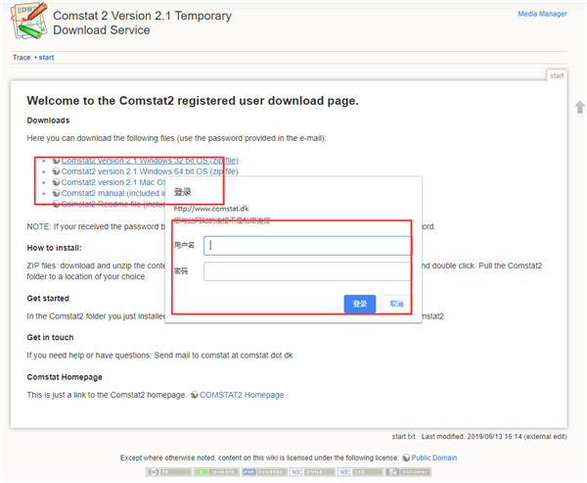The width and height of the screenshot is (587, 483).
Task: Open the Media Manager link
Action: (x=542, y=14)
